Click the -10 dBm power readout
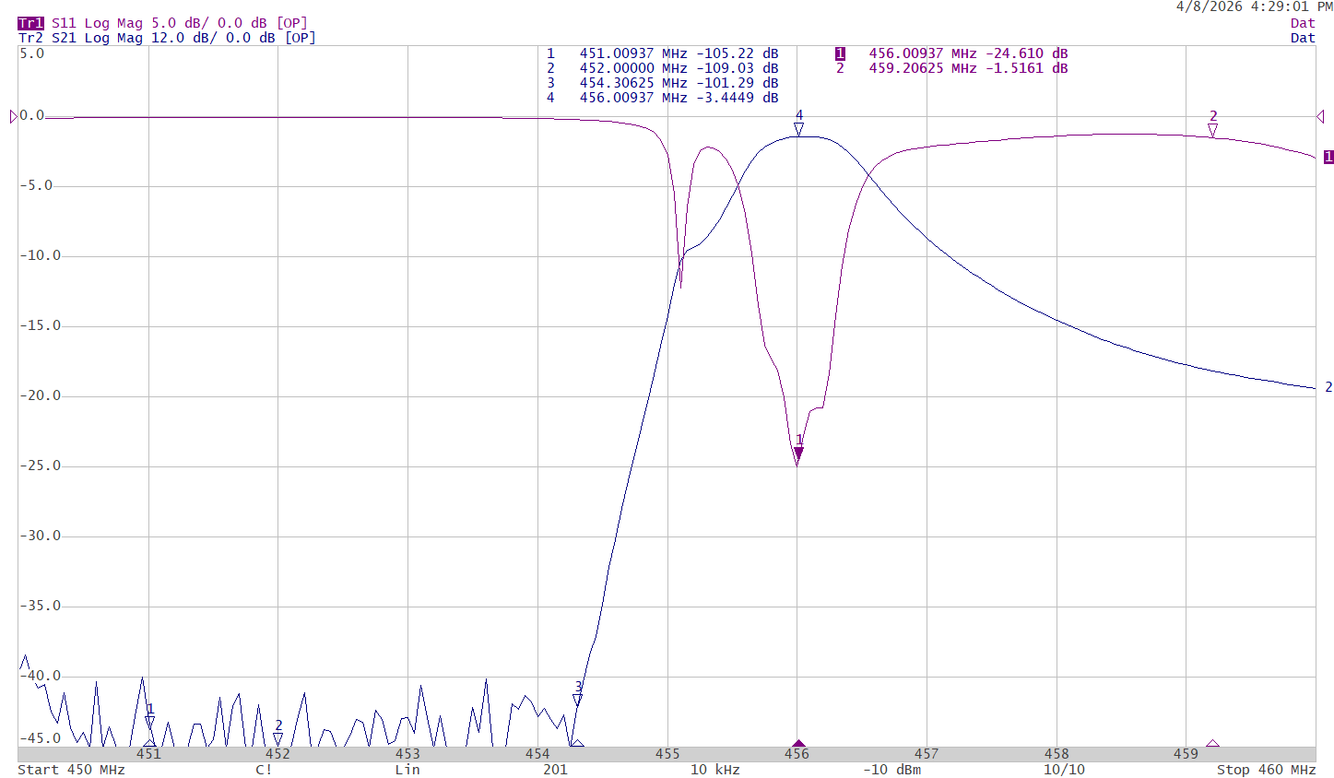 [891, 770]
